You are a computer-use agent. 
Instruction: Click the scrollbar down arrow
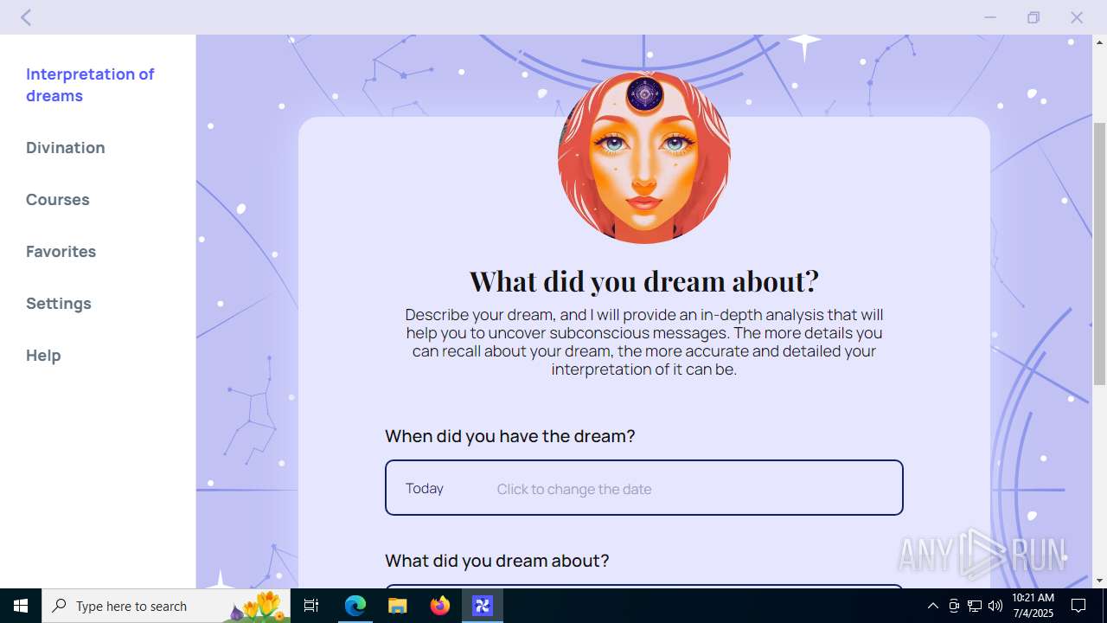click(1099, 581)
